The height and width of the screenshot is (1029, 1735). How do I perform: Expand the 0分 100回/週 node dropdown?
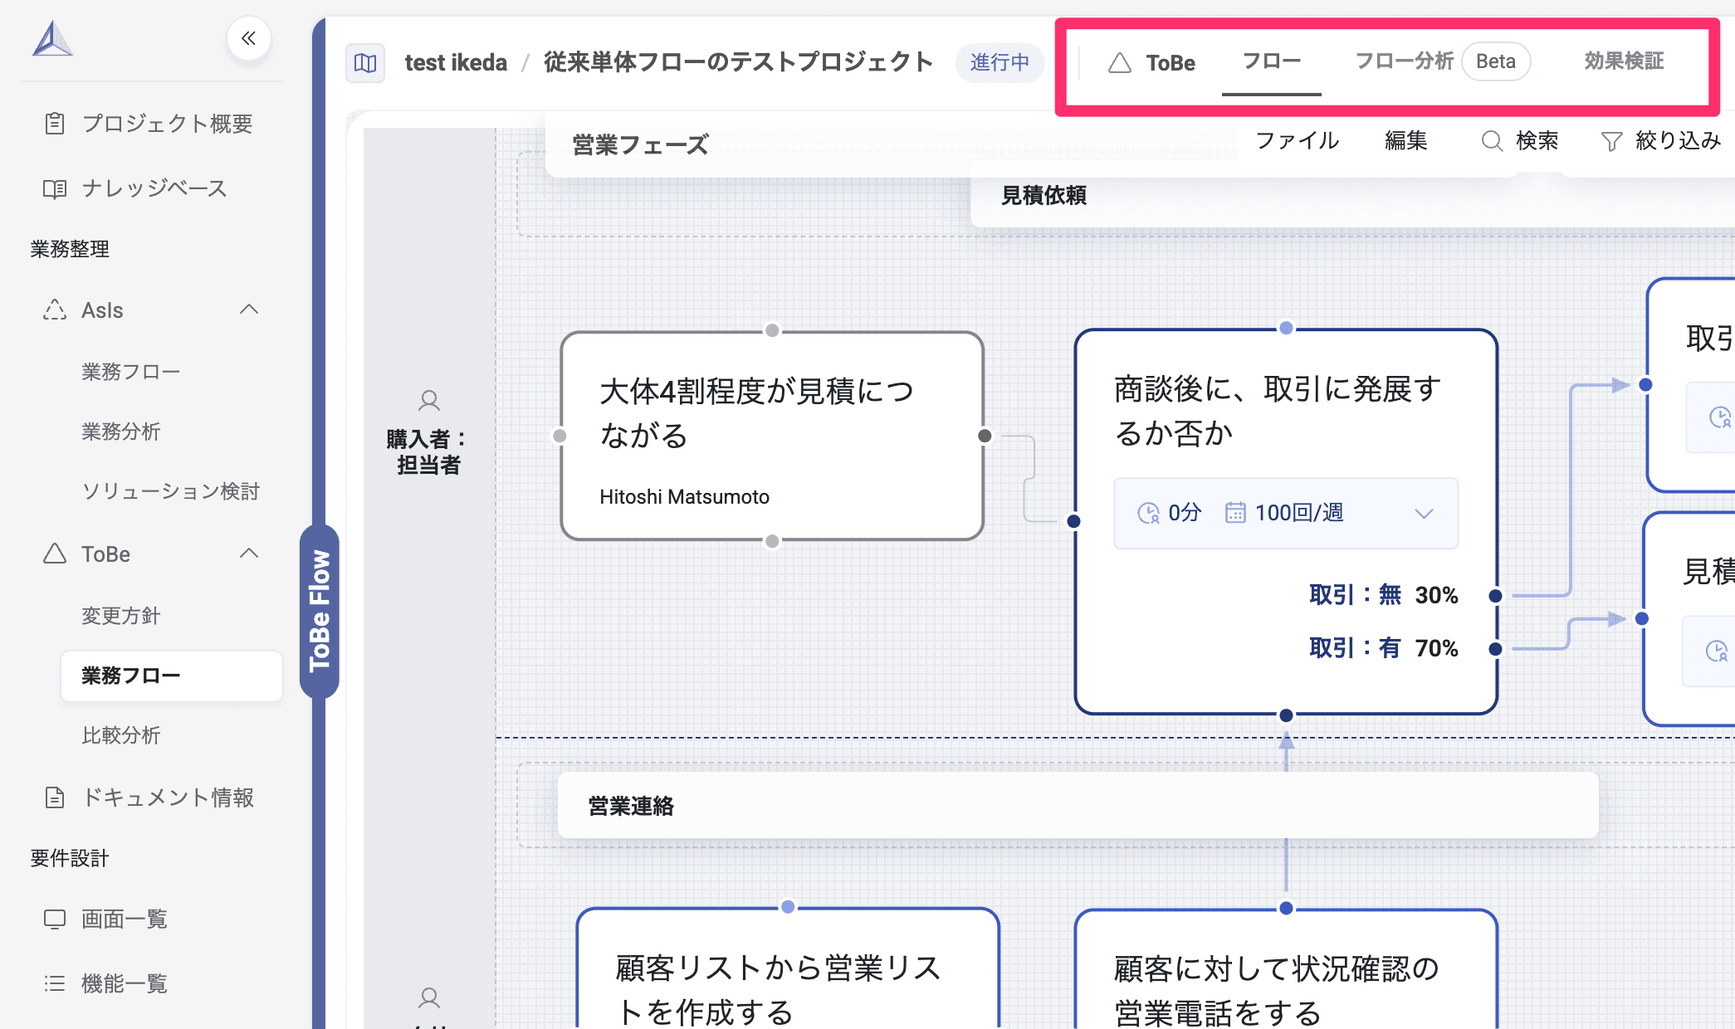[1423, 513]
